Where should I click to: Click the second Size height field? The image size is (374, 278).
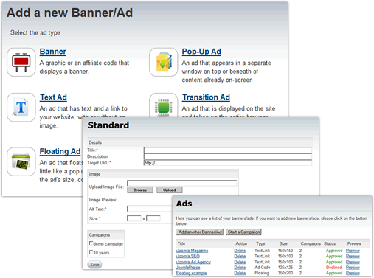point(153,218)
